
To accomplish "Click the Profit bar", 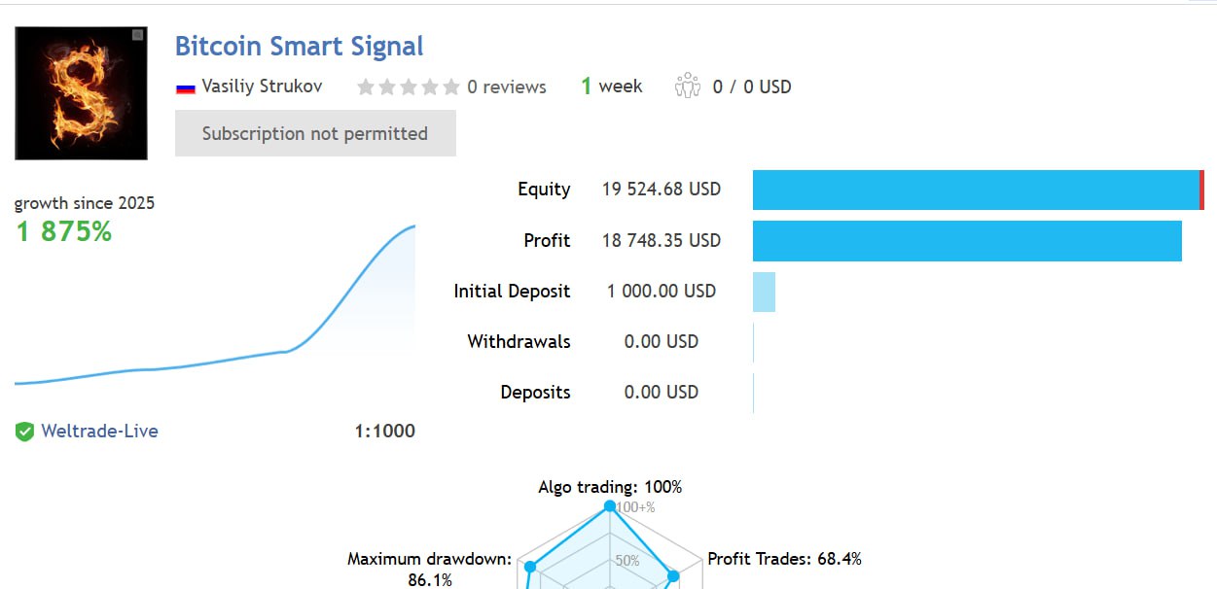I will 967,240.
